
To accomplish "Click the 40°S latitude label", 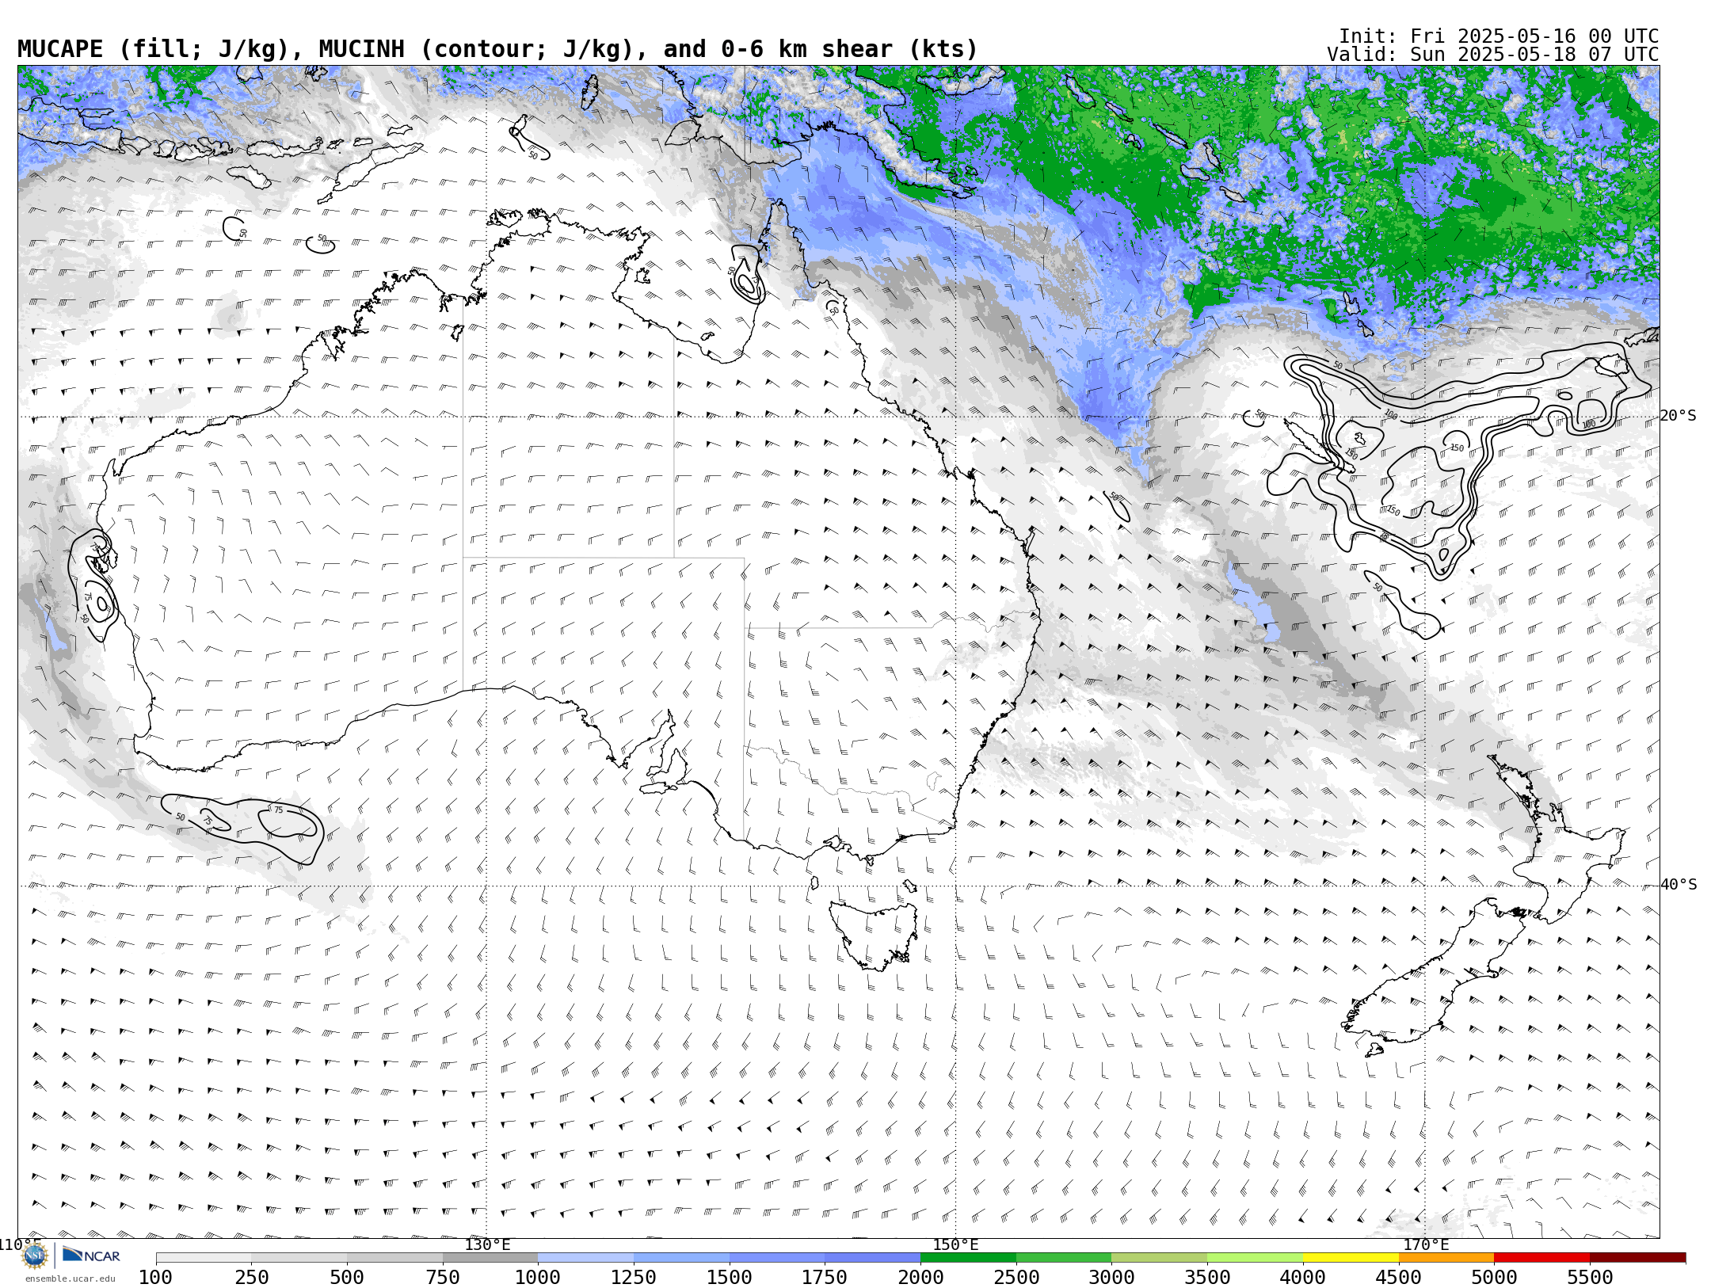I will click(x=1679, y=885).
